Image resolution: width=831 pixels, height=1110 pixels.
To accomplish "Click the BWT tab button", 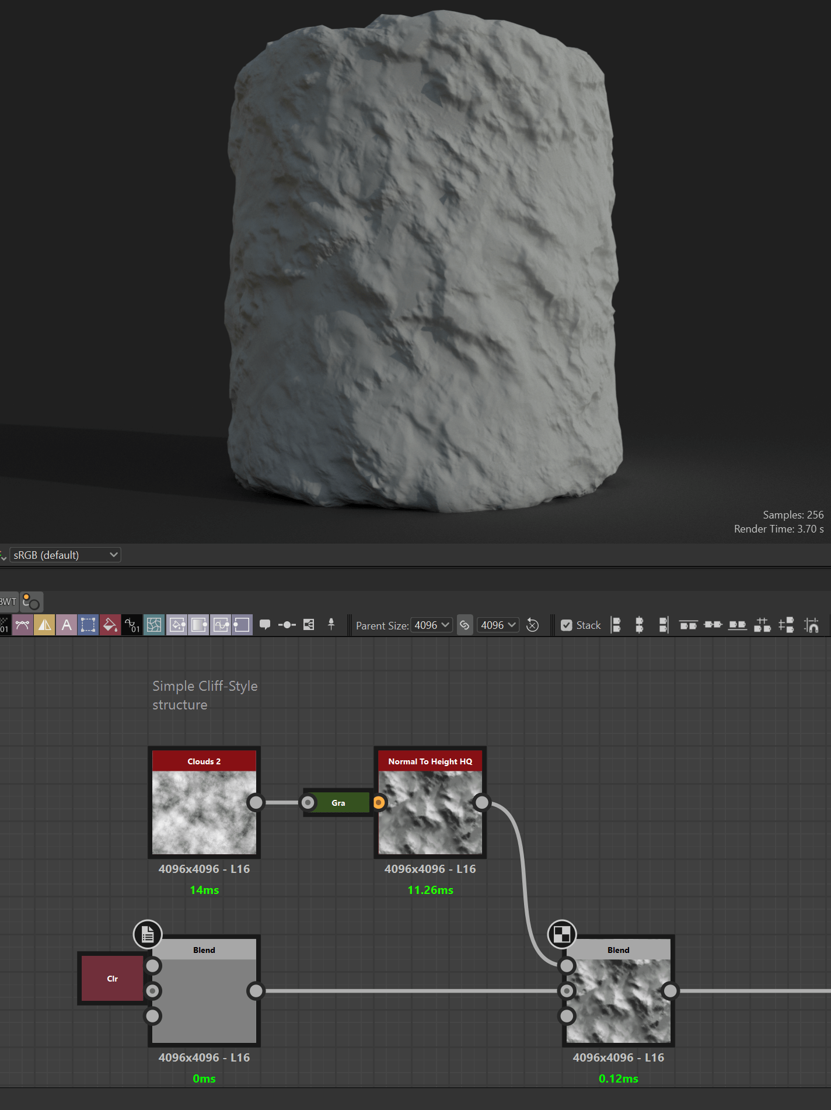I will (x=8, y=601).
